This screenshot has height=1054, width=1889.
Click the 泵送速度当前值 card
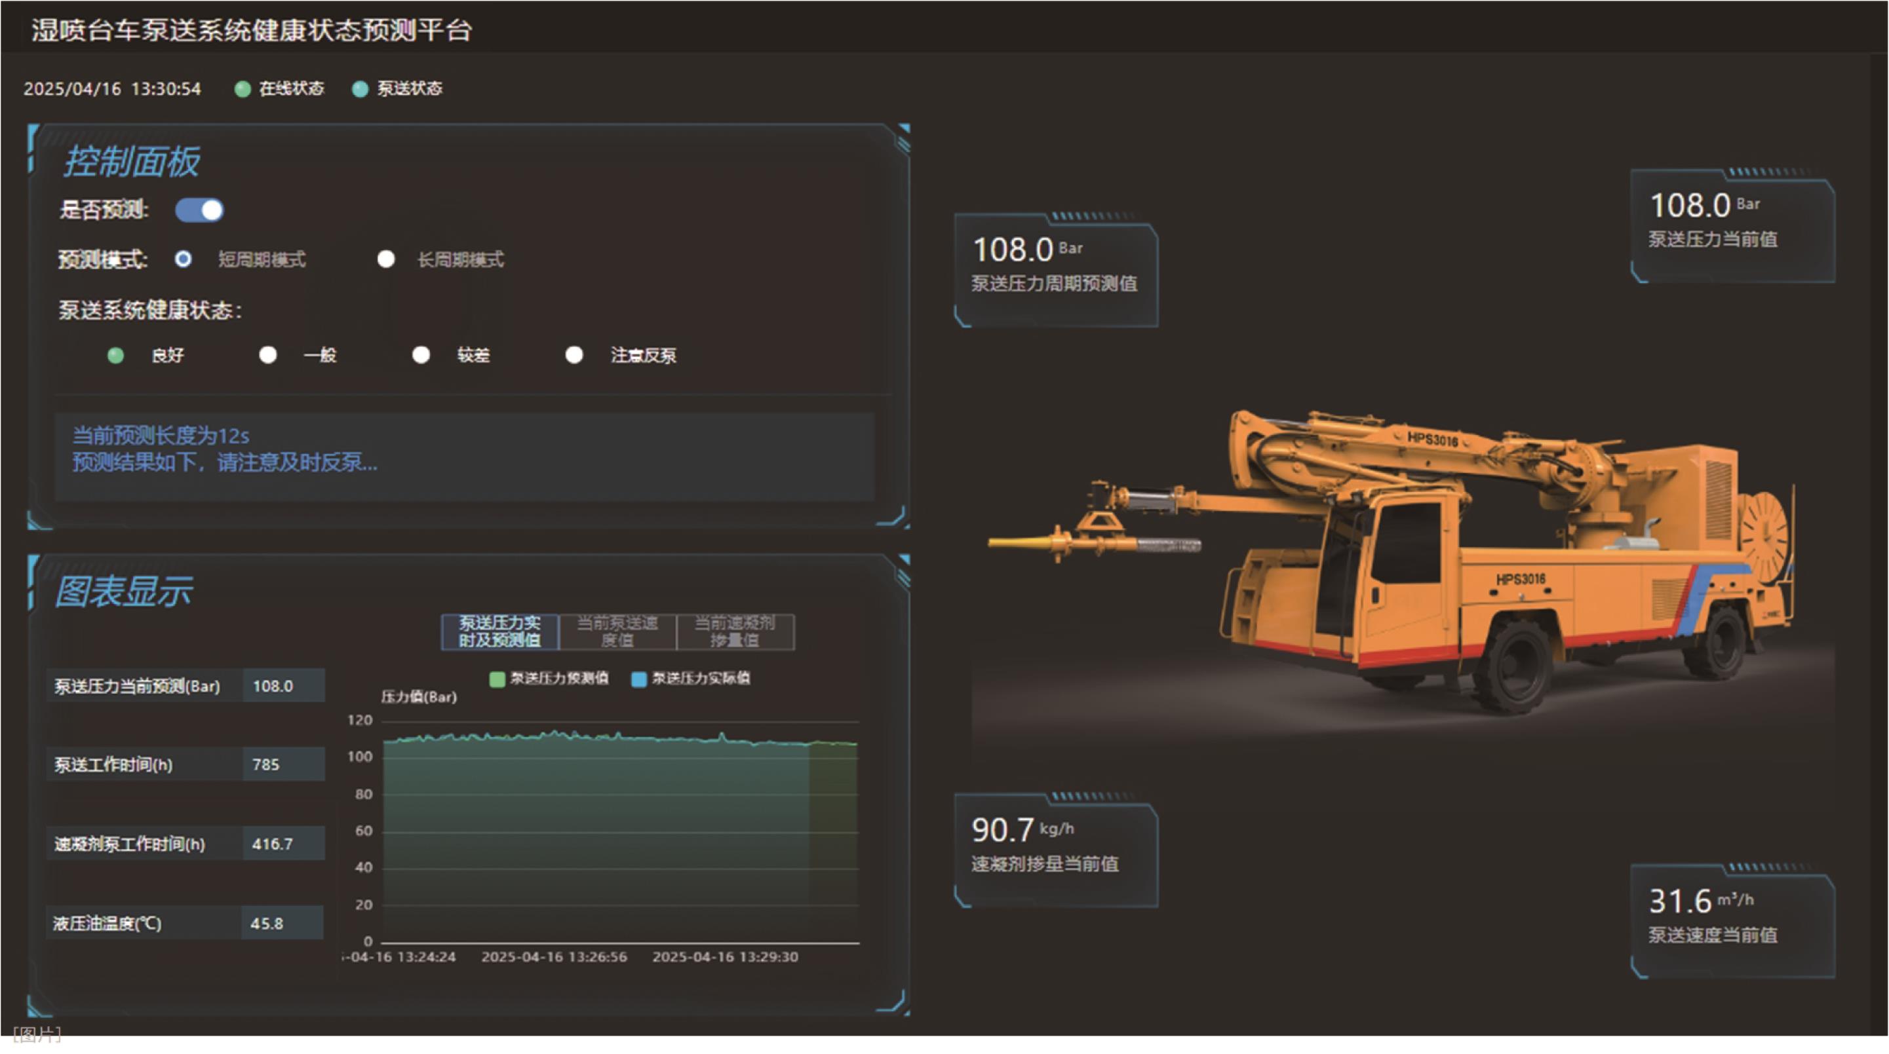coord(1732,920)
